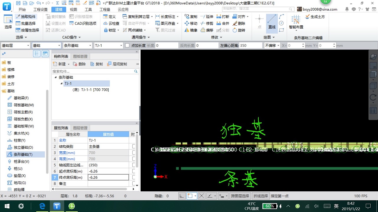Click the 删除 delete tool in ribbon
The image size is (378, 212).
tap(239, 23)
